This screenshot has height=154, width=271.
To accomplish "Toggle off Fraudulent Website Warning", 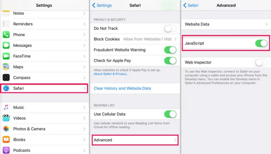I will [170, 50].
